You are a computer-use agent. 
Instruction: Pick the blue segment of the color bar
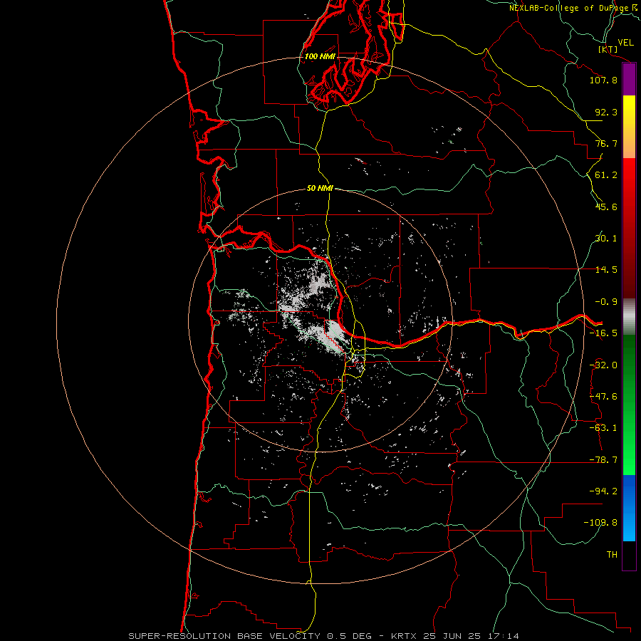click(x=629, y=508)
